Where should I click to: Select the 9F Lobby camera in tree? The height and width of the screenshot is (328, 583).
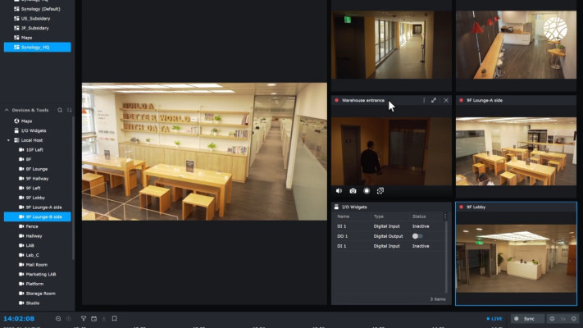click(37, 198)
